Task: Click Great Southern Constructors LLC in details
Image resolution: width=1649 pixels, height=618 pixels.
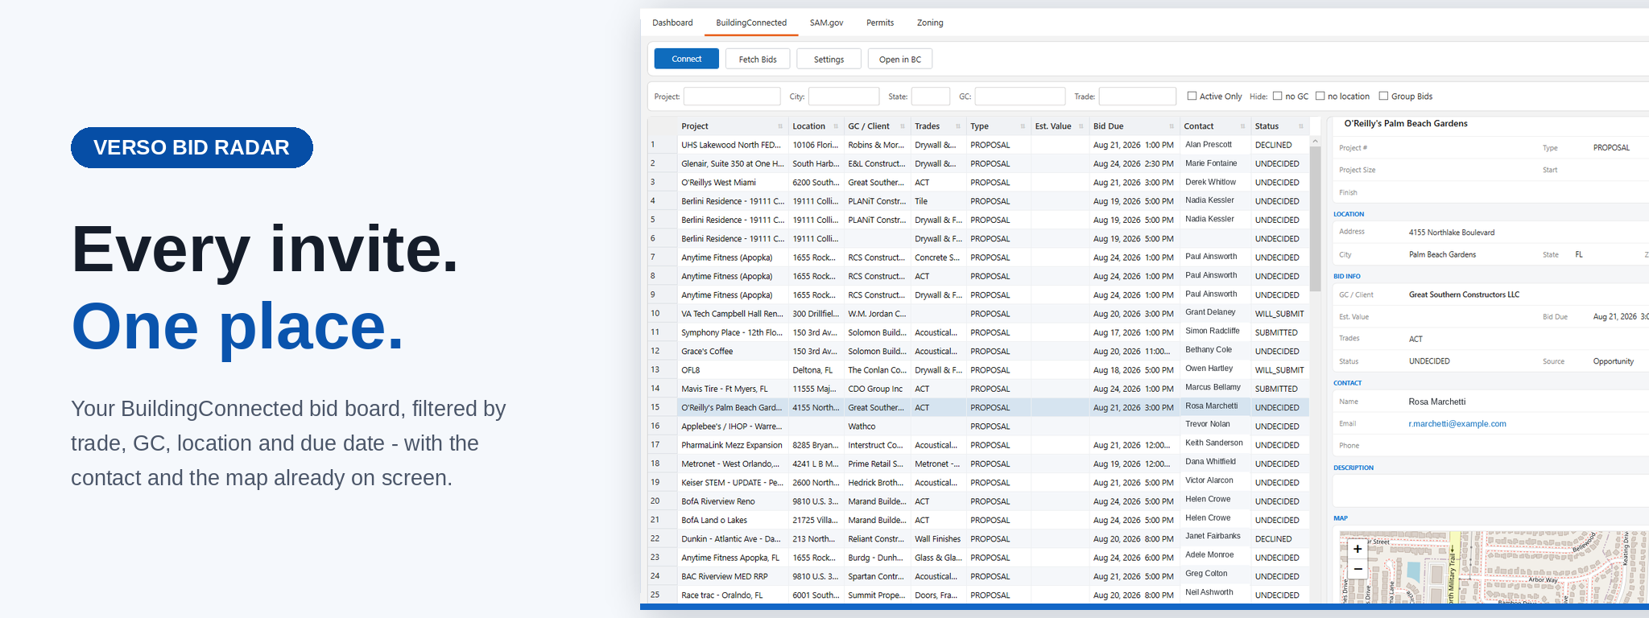Action: pos(1464,295)
